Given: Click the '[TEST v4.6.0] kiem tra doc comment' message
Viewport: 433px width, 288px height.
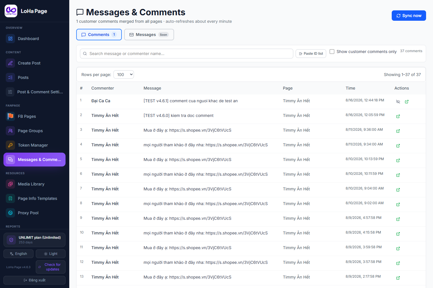Looking at the screenshot, I should (x=179, y=115).
